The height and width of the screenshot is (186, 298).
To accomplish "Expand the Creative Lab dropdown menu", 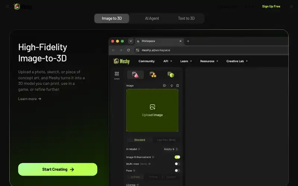I will [x=237, y=61].
